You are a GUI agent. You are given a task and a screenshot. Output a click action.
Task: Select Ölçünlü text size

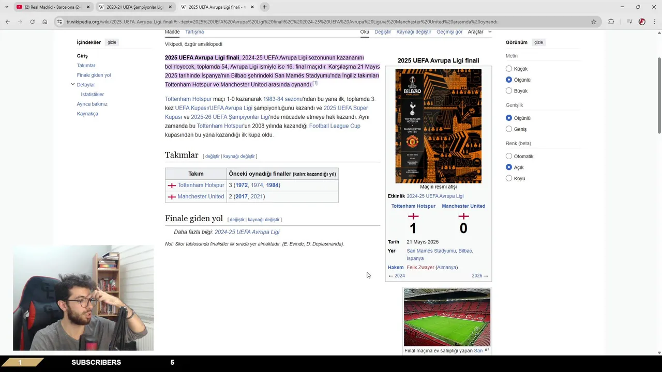point(509,80)
